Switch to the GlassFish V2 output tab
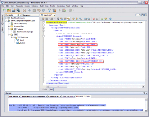This screenshot has width=149, height=117. point(54,97)
